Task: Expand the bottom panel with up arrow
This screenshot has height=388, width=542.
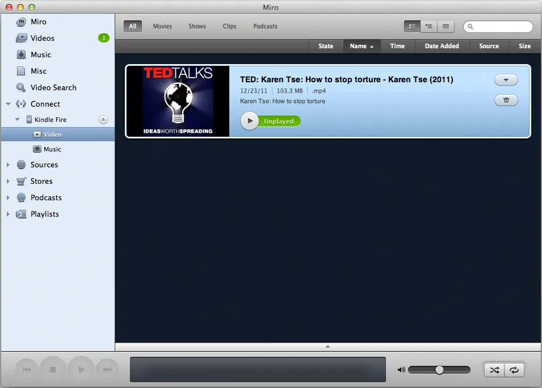Action: coord(327,347)
